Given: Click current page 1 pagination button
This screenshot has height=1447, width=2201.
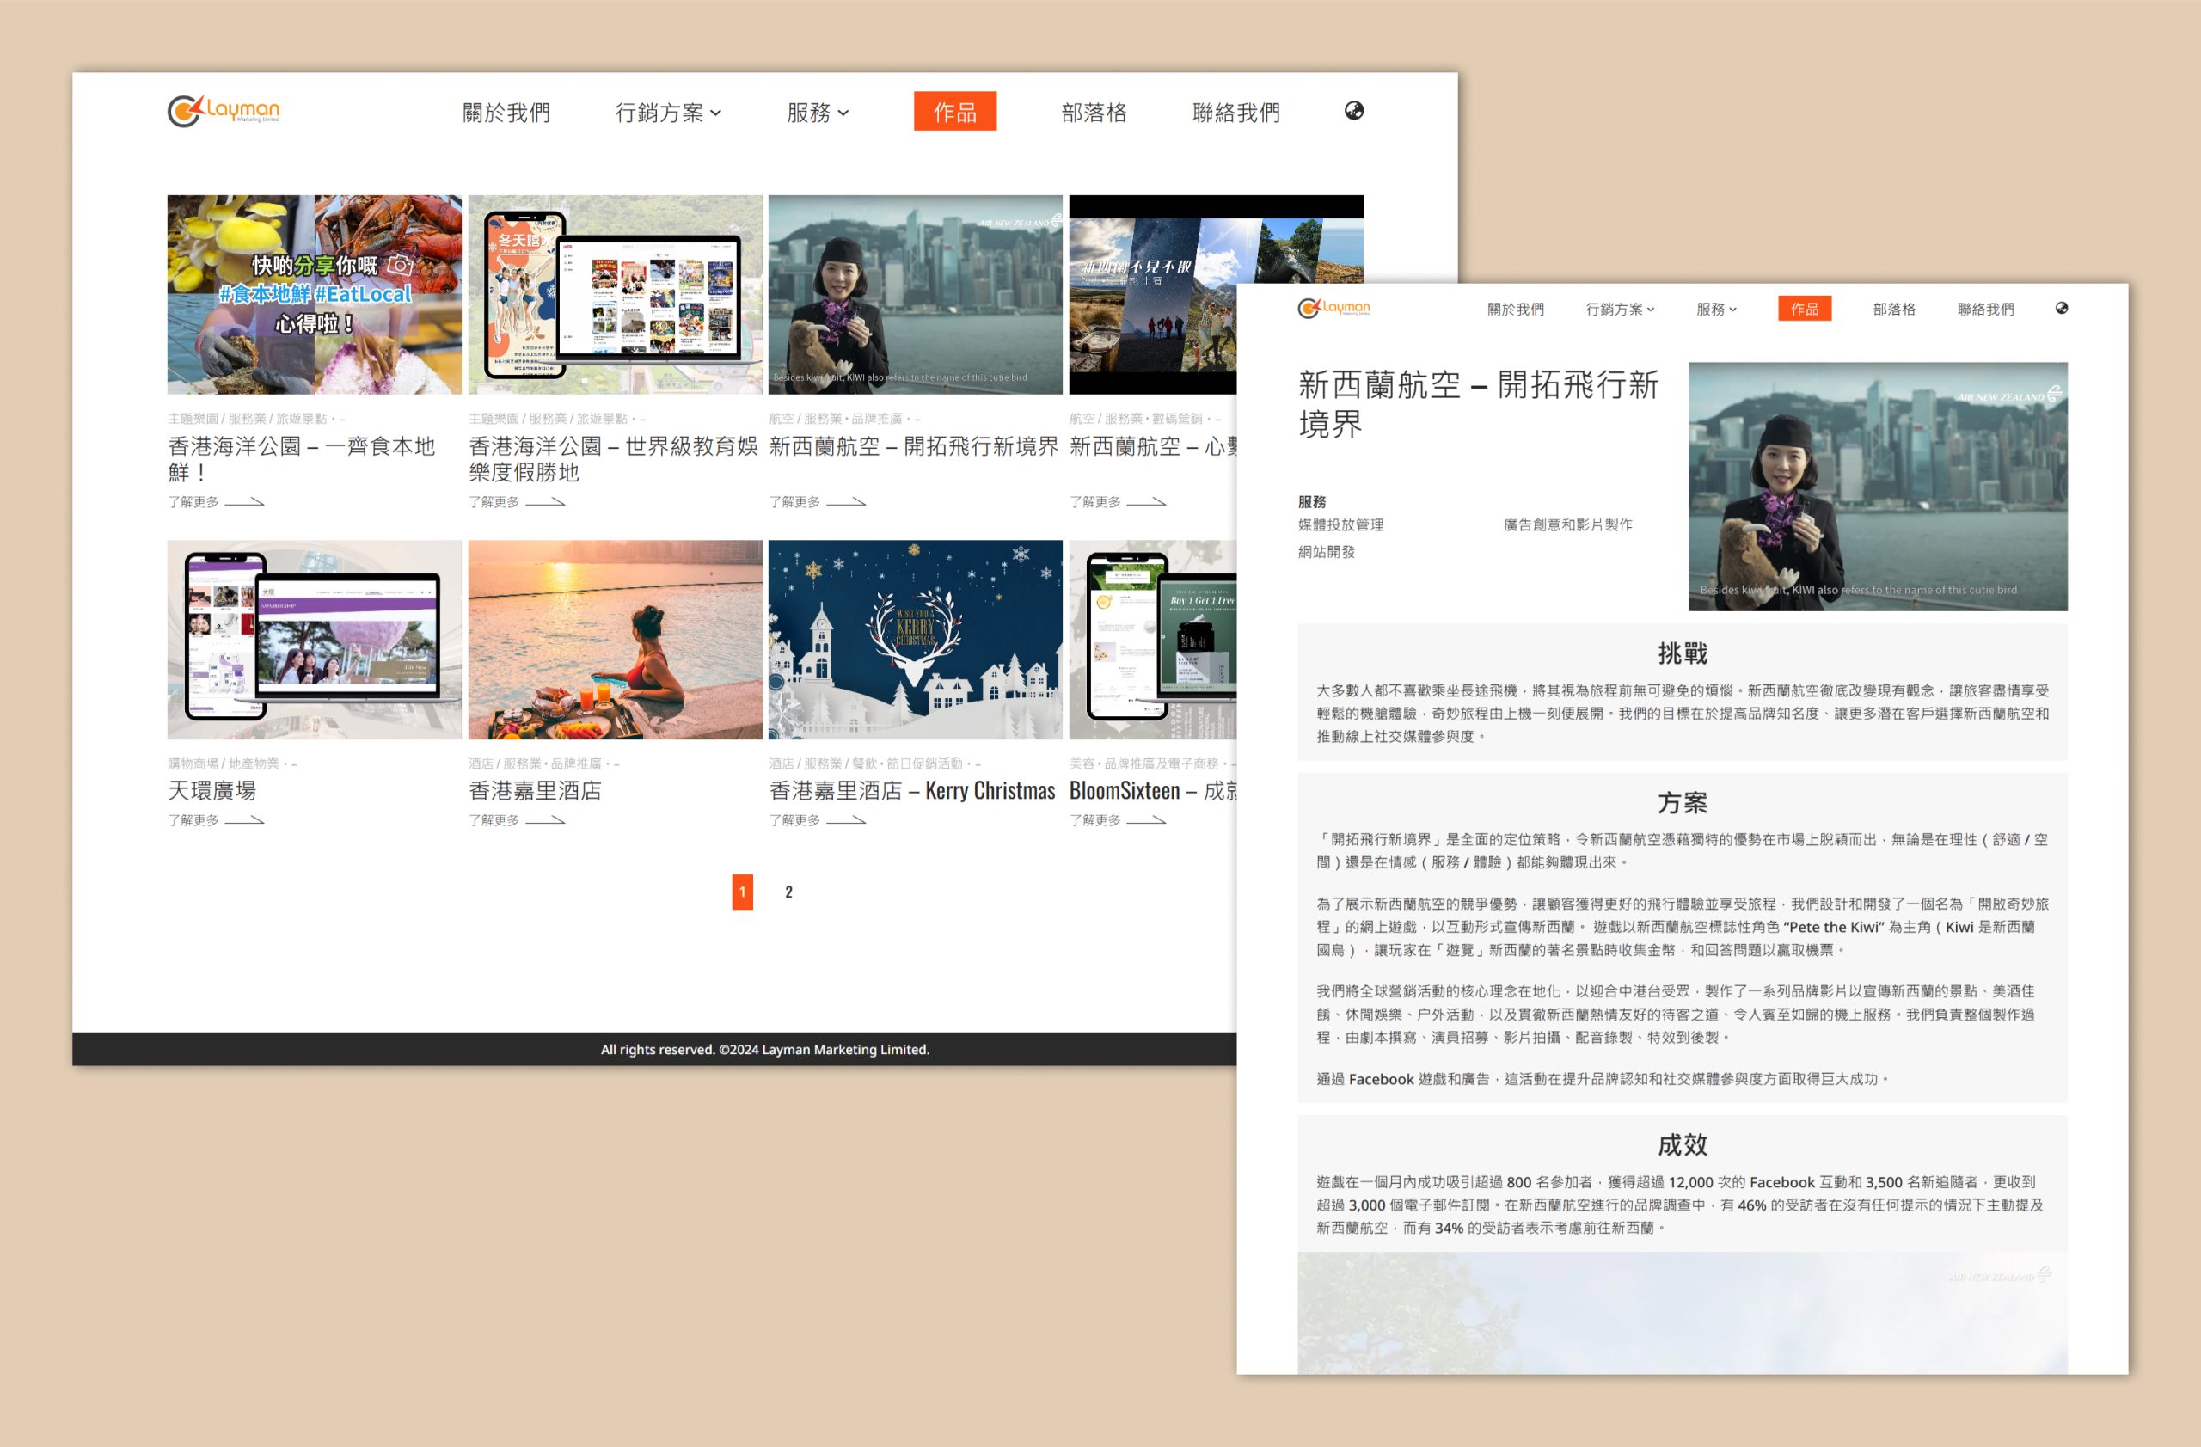Looking at the screenshot, I should coord(742,892).
